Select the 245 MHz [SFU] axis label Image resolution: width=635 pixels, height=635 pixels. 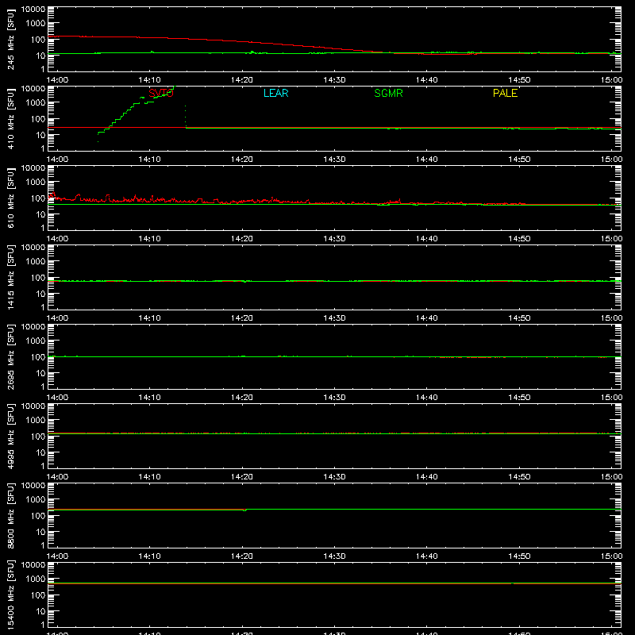(x=10, y=39)
